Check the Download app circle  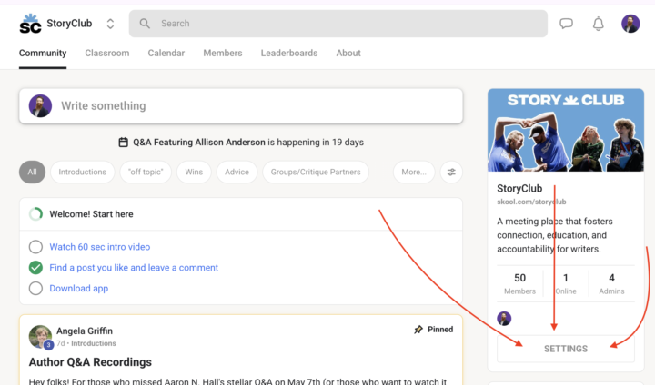click(x=35, y=288)
